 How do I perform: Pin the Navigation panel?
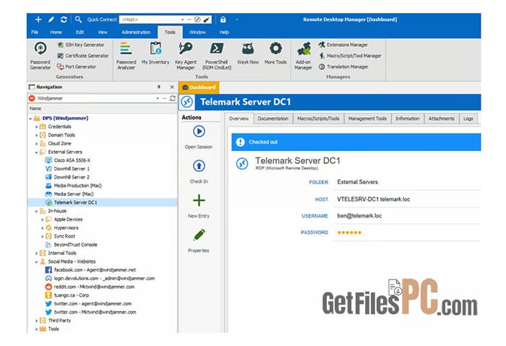coord(159,87)
